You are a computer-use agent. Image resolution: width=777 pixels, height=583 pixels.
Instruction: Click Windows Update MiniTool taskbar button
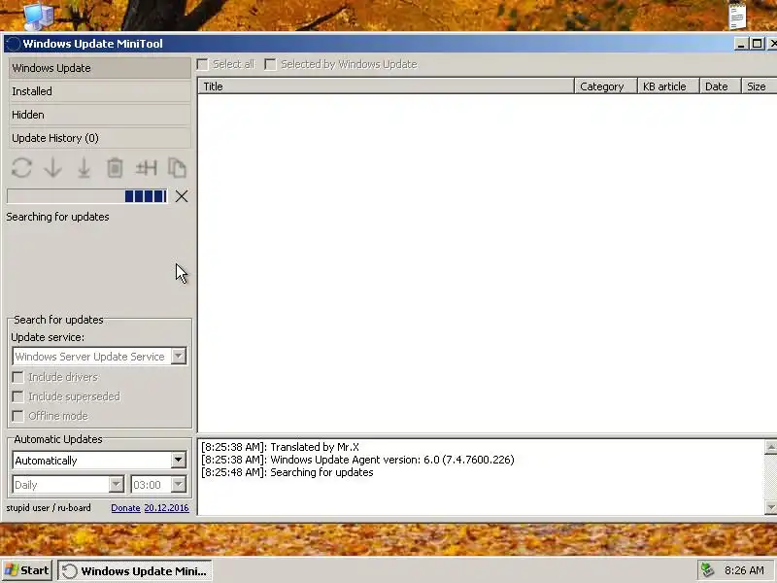[x=135, y=570]
